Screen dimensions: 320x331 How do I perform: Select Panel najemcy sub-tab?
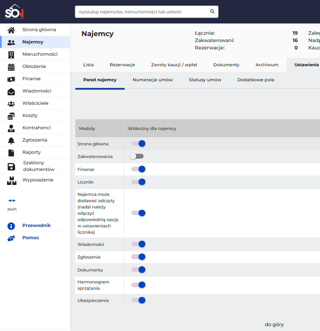point(100,80)
